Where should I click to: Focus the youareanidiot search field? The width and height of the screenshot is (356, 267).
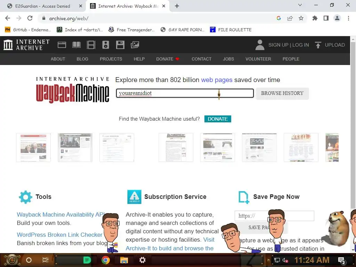coord(185,93)
